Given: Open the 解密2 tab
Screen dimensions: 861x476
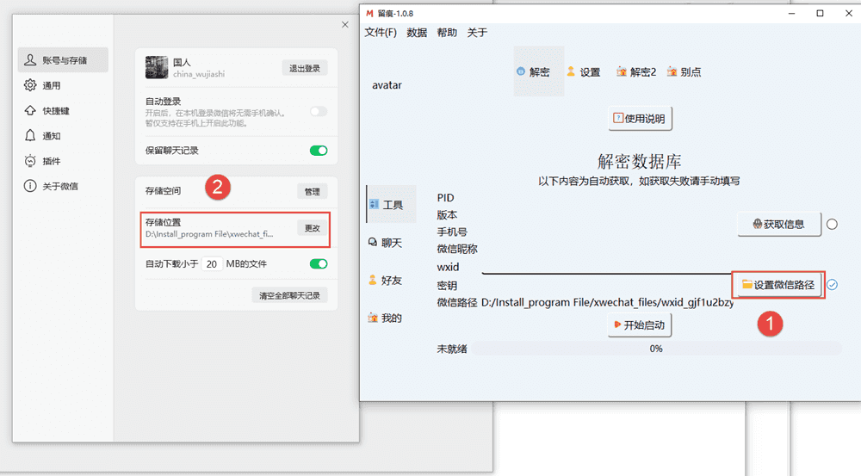Looking at the screenshot, I should tap(635, 72).
